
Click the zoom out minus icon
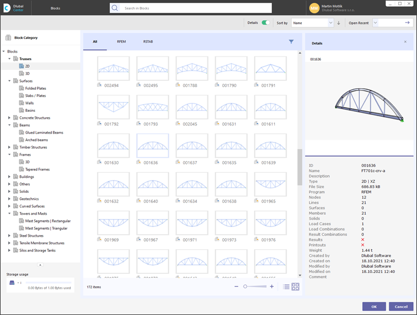click(x=236, y=287)
